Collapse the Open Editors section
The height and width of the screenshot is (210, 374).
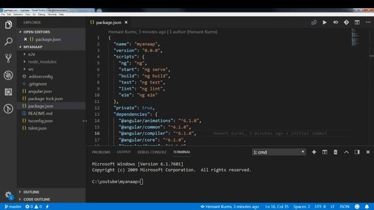pyautogui.click(x=51, y=32)
